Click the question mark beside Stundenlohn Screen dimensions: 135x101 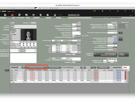coord(121,33)
